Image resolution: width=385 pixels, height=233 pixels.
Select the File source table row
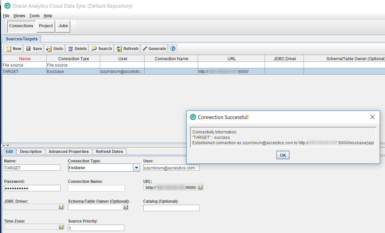click(x=24, y=65)
